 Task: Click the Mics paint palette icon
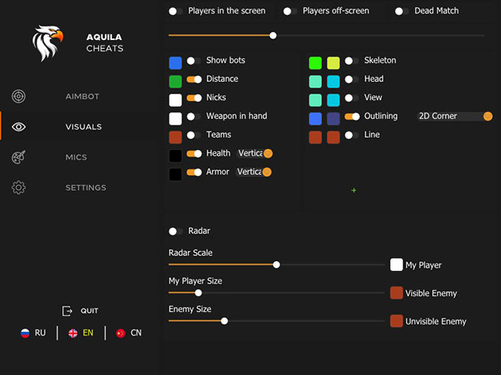(x=19, y=158)
